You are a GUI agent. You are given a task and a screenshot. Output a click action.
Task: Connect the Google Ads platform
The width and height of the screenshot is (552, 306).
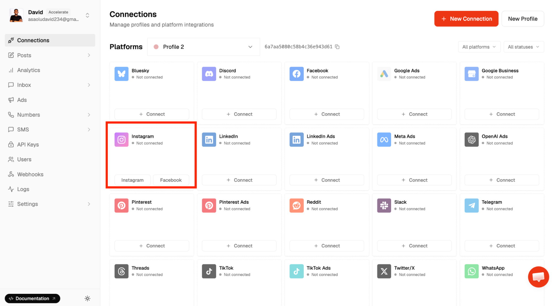tap(414, 114)
